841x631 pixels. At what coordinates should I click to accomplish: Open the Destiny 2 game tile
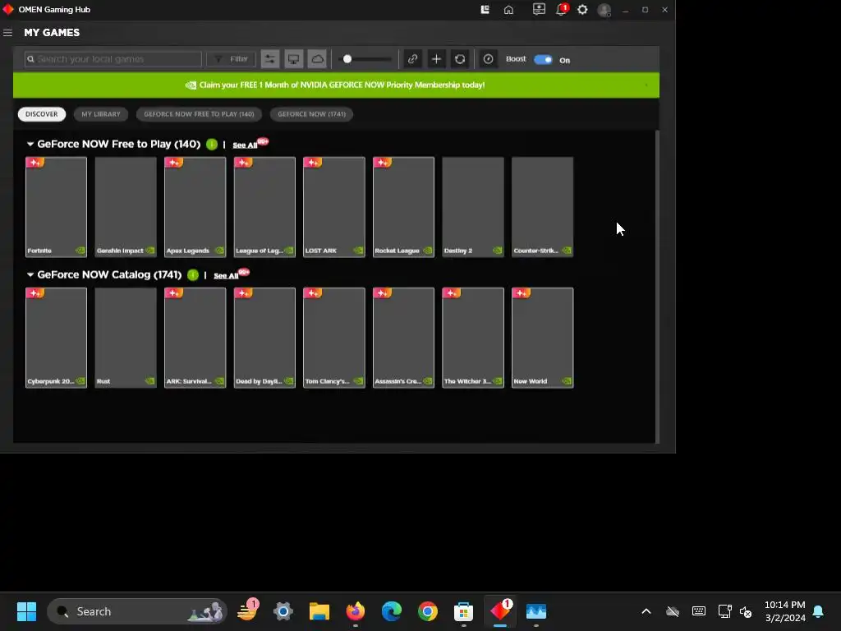473,207
